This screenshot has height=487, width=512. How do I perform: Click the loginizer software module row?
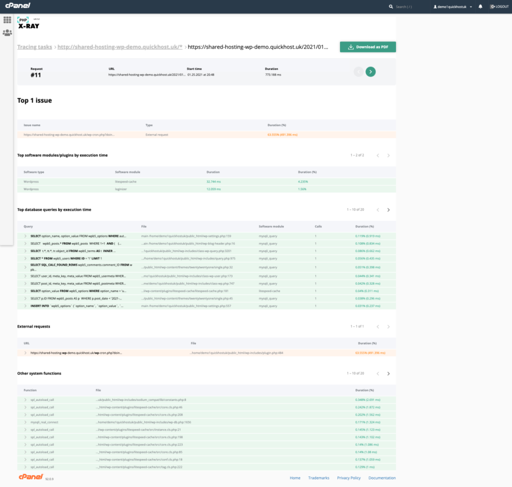(x=206, y=189)
